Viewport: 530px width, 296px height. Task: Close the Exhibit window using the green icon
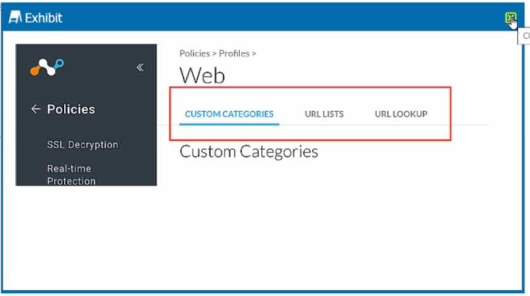point(510,18)
